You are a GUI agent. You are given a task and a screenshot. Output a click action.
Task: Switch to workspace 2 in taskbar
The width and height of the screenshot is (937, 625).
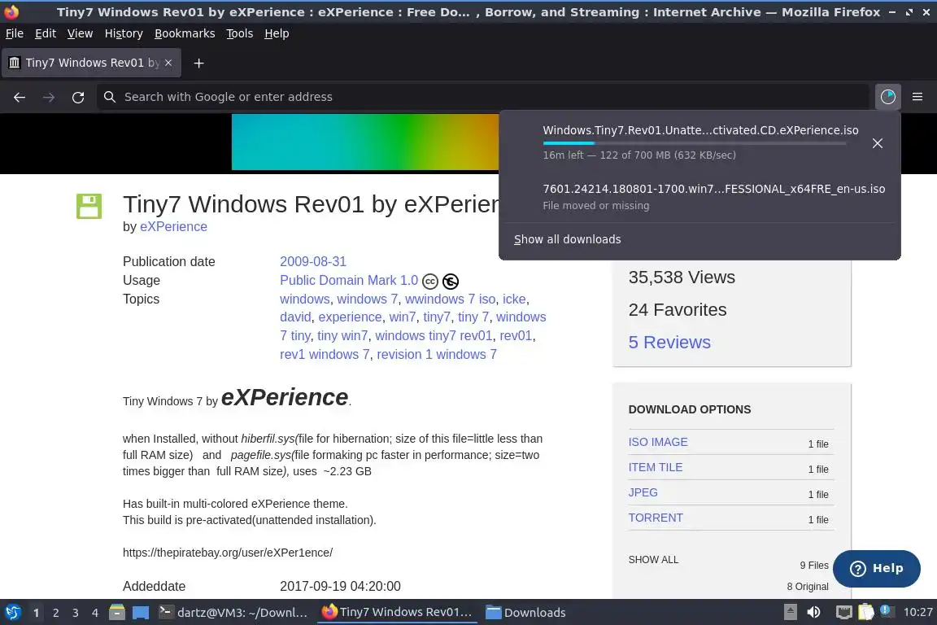click(x=55, y=613)
